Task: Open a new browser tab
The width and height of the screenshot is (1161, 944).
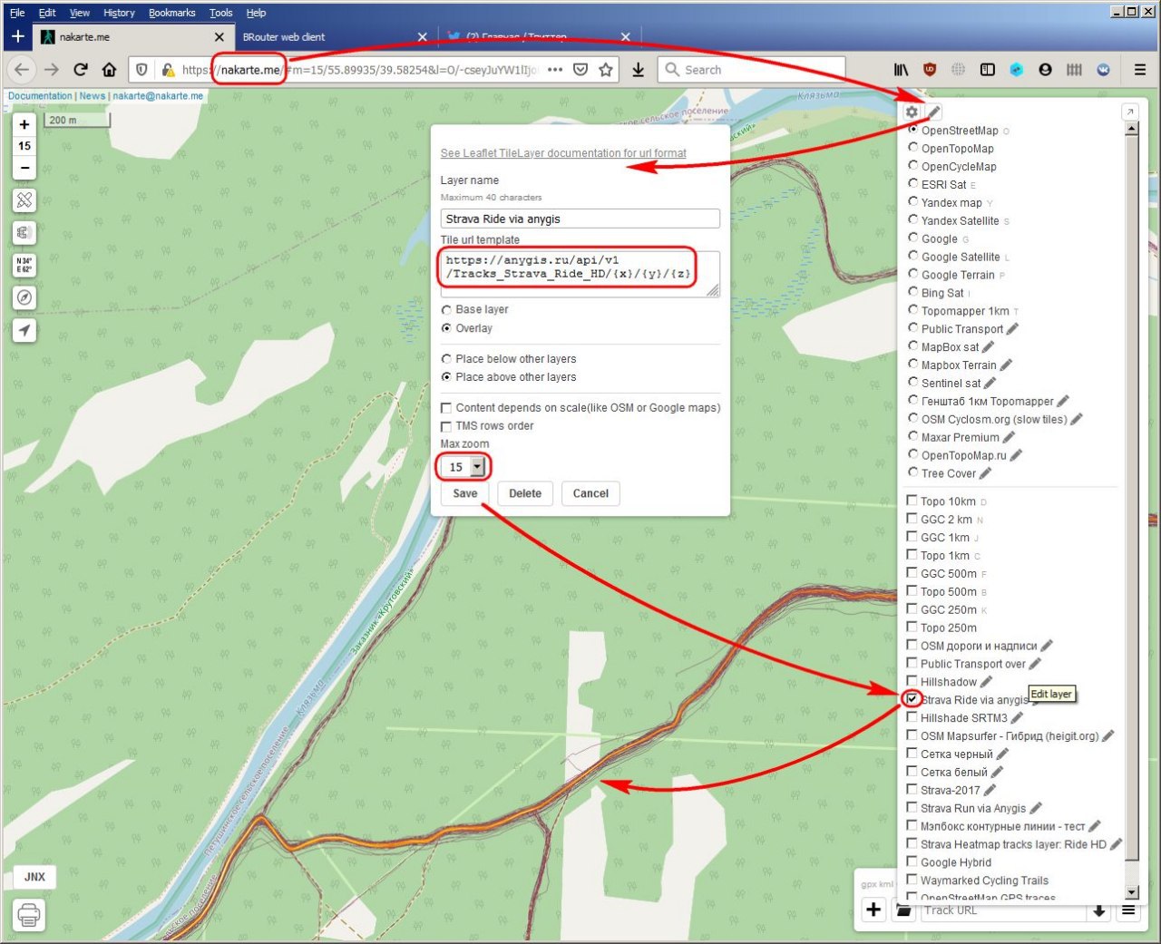Action: 17,36
